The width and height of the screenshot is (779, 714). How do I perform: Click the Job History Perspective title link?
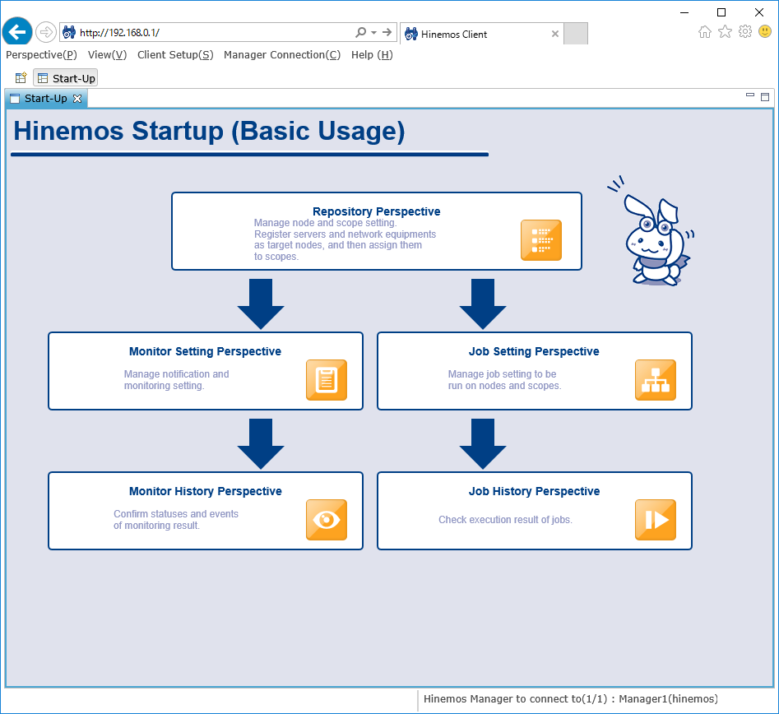[x=535, y=491]
